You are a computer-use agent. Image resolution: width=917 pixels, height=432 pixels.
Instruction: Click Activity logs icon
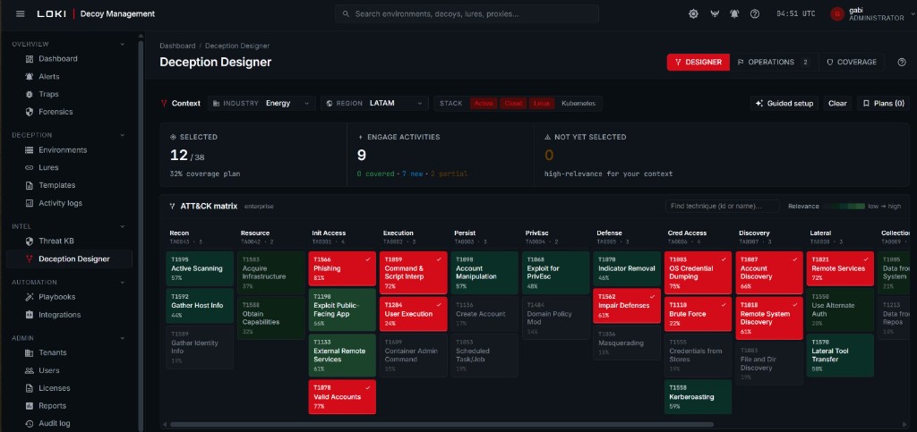coord(30,203)
